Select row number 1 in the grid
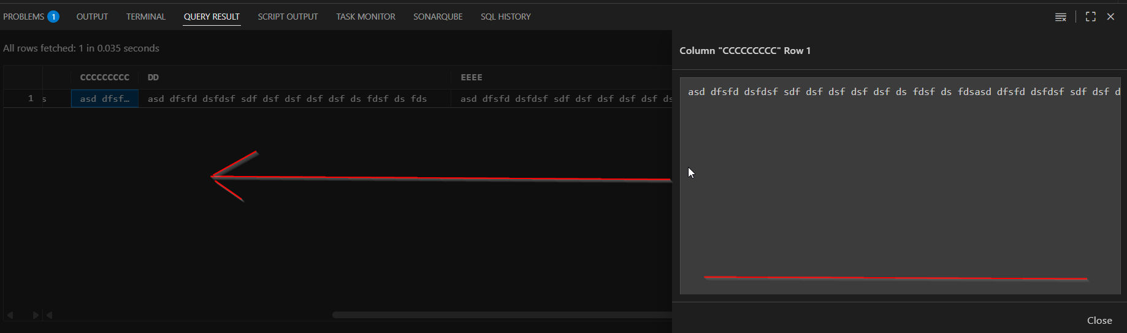Screen dimensions: 1127x333 click(30, 99)
